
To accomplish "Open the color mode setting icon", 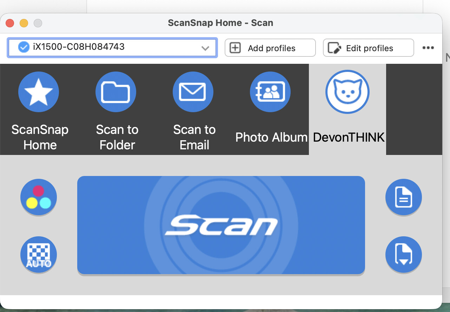I will [x=39, y=197].
